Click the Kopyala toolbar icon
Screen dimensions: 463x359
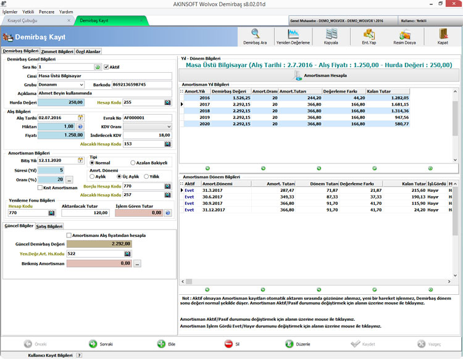coord(331,36)
